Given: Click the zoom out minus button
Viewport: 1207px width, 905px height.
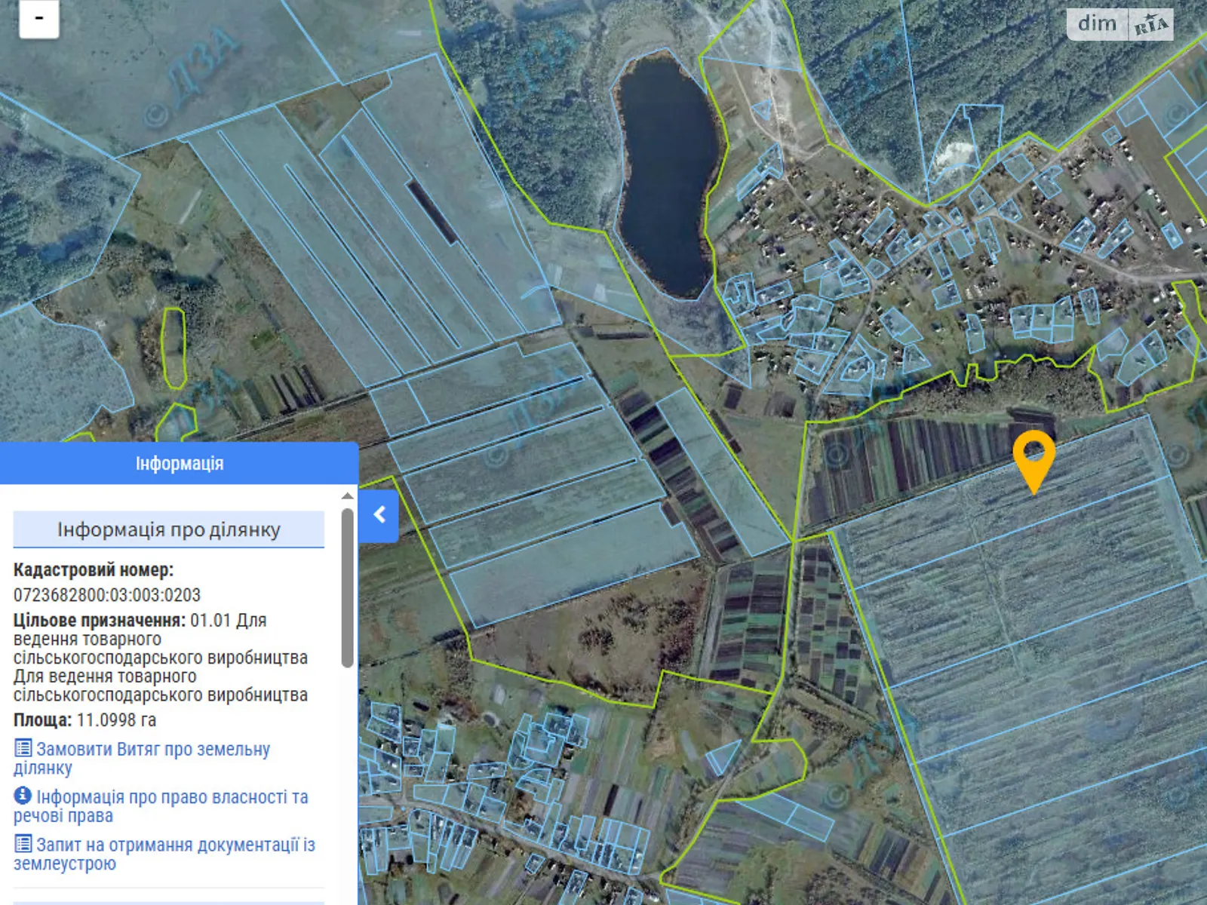Looking at the screenshot, I should point(38,18).
